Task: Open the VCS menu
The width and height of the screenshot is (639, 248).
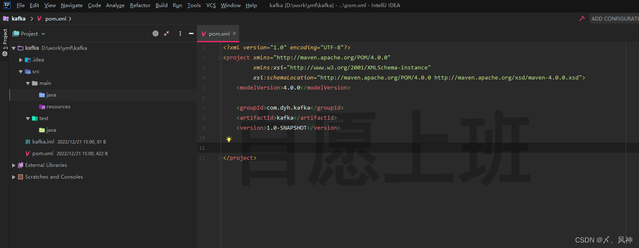Action: [211, 5]
